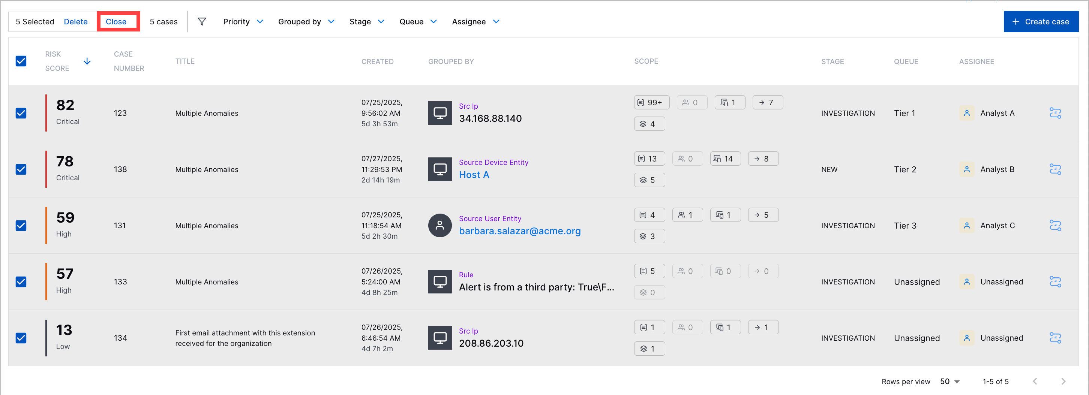Uncheck the case 134 checkbox
The width and height of the screenshot is (1089, 395).
coord(21,338)
